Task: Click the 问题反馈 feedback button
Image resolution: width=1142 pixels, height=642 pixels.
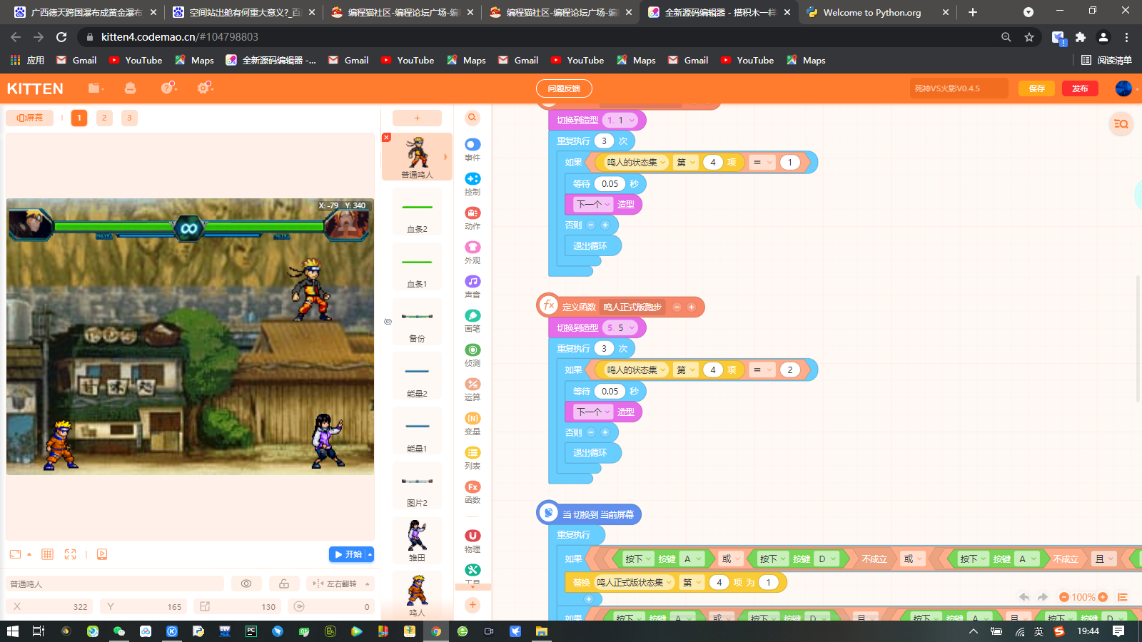Action: (x=564, y=88)
